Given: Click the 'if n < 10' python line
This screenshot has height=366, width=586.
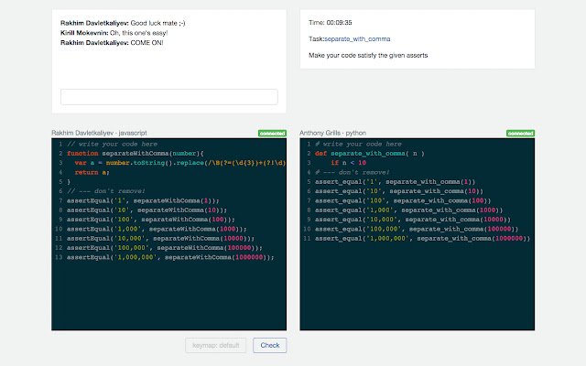Looking at the screenshot, I should [348, 163].
